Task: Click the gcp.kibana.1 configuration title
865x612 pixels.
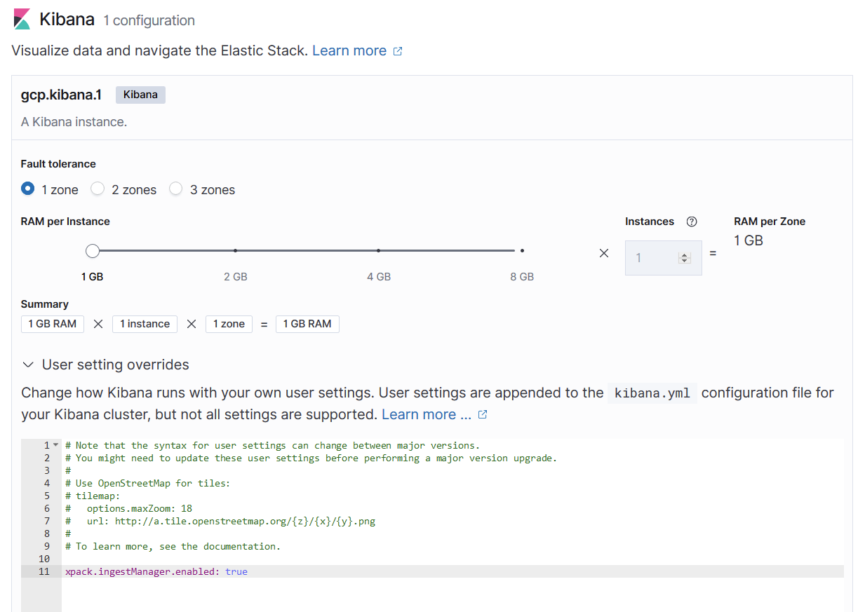Action: coord(61,95)
